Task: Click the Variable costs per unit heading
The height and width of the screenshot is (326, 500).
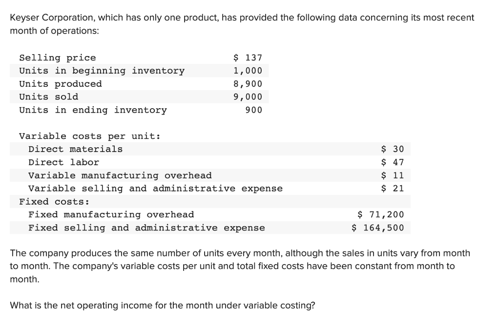Action: [90, 136]
